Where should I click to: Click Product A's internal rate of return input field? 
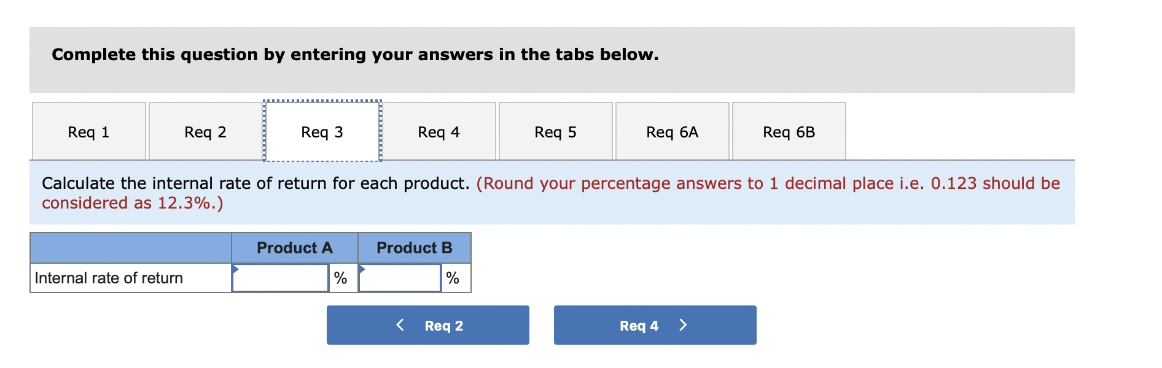279,278
